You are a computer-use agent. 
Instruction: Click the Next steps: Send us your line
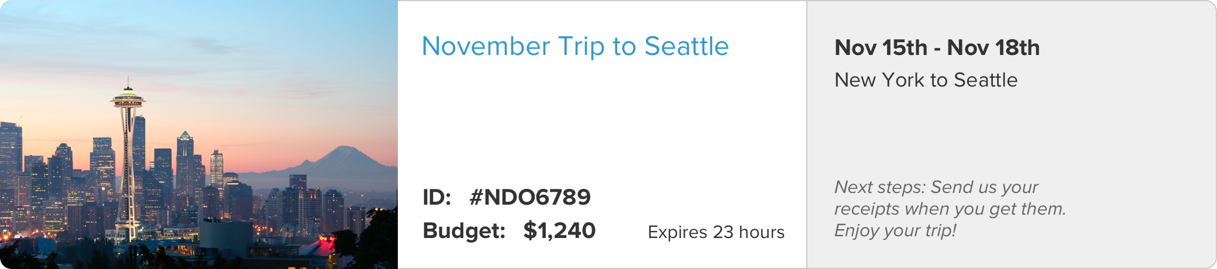[x=936, y=187]
